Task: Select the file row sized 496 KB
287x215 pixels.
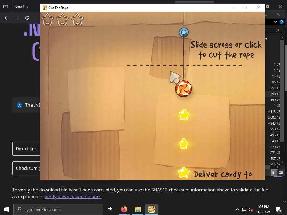Action: [x=272, y=135]
